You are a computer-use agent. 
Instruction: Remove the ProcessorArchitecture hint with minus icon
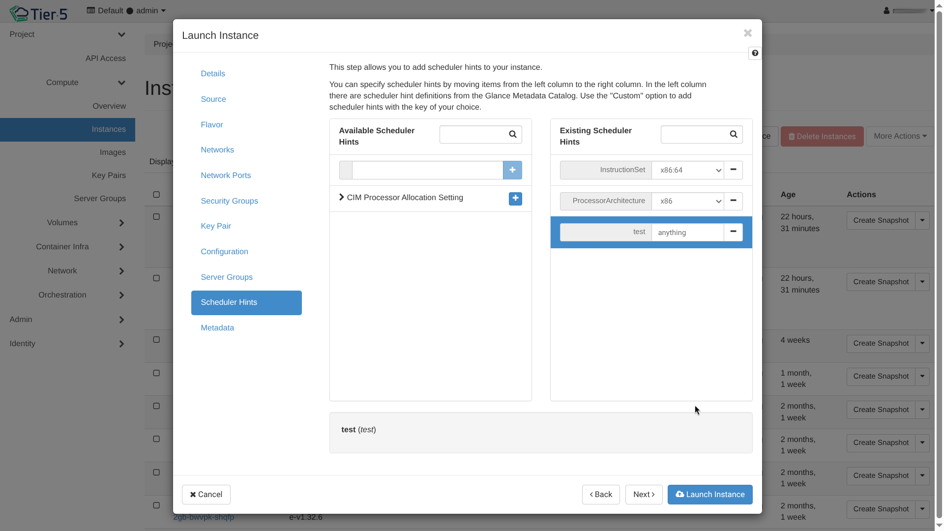coord(733,201)
